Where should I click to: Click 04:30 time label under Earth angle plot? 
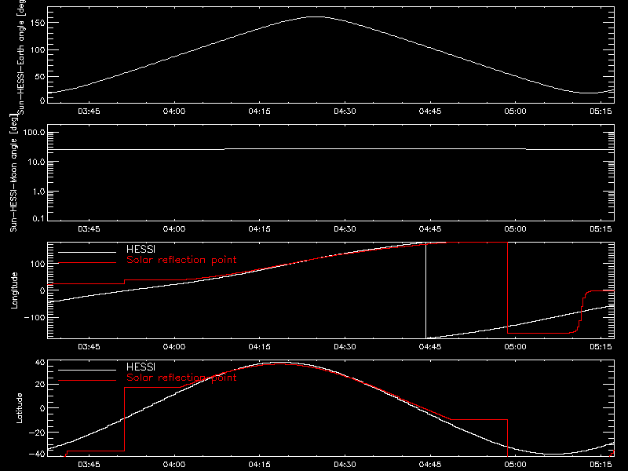[x=345, y=111]
